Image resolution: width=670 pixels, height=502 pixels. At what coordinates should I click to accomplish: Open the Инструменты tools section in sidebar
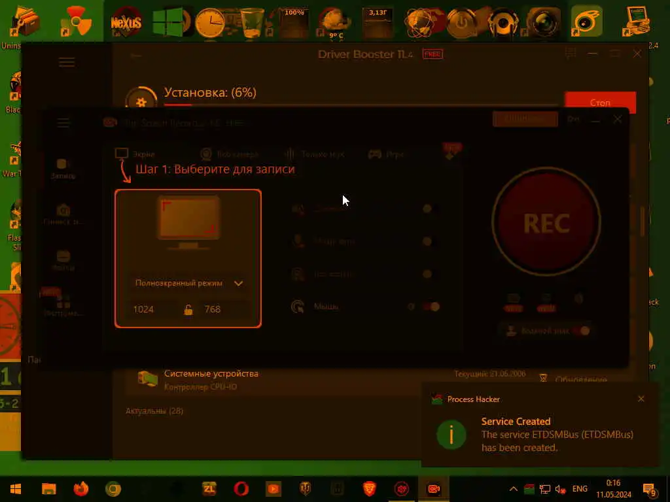63,307
